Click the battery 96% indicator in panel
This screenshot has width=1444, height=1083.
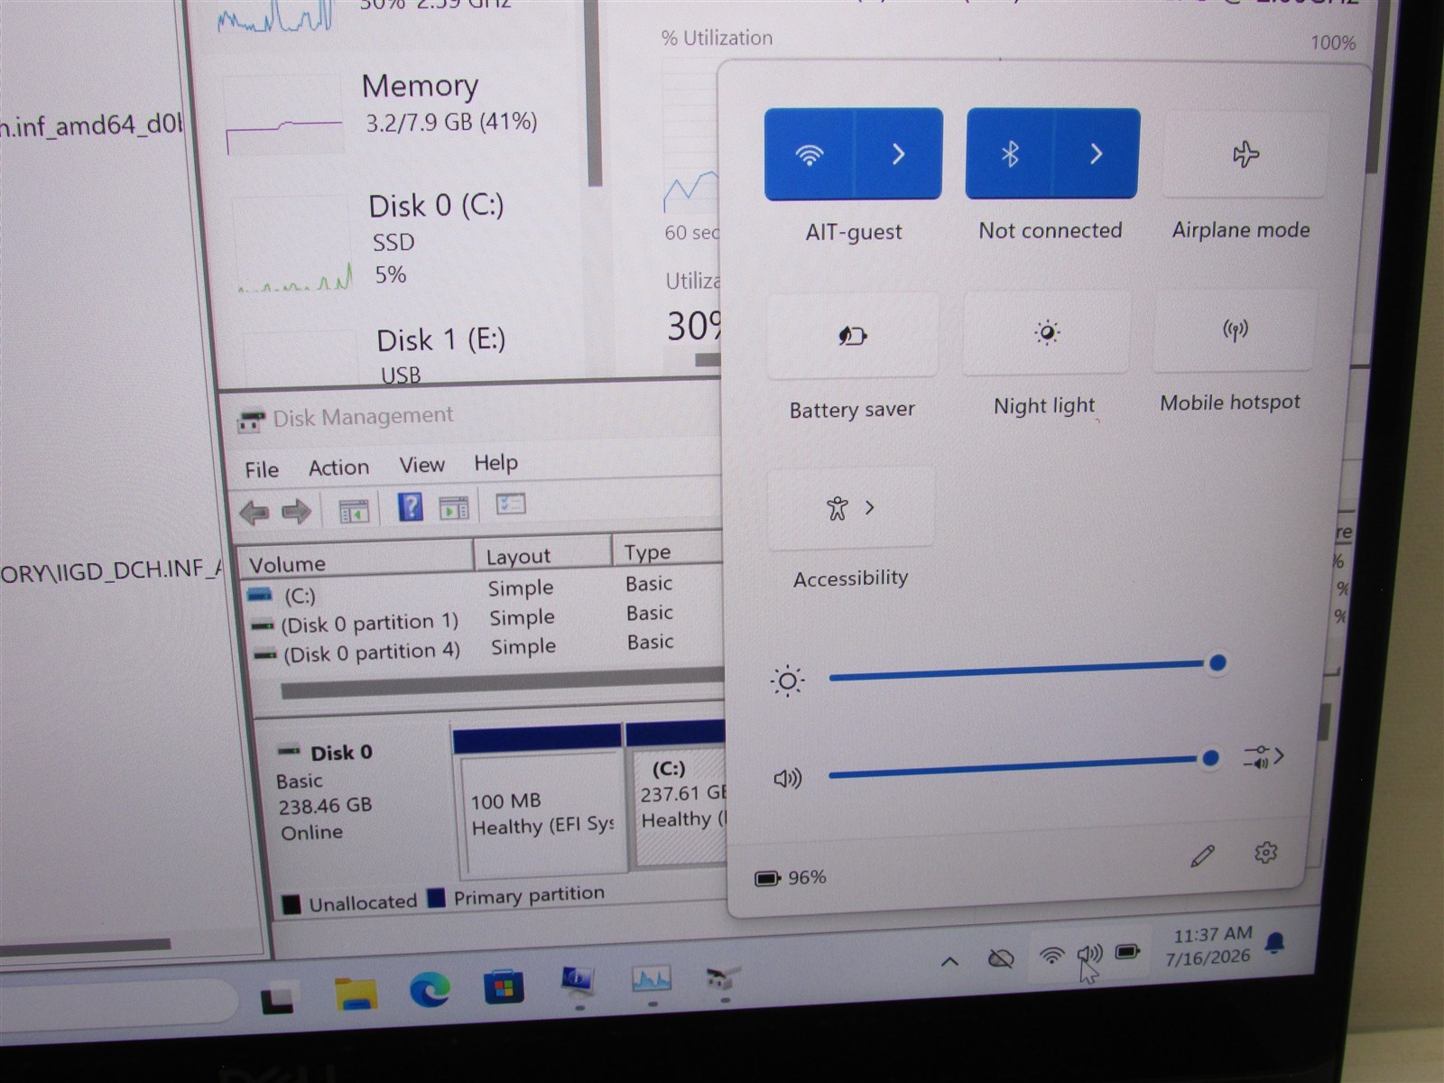[x=791, y=877]
